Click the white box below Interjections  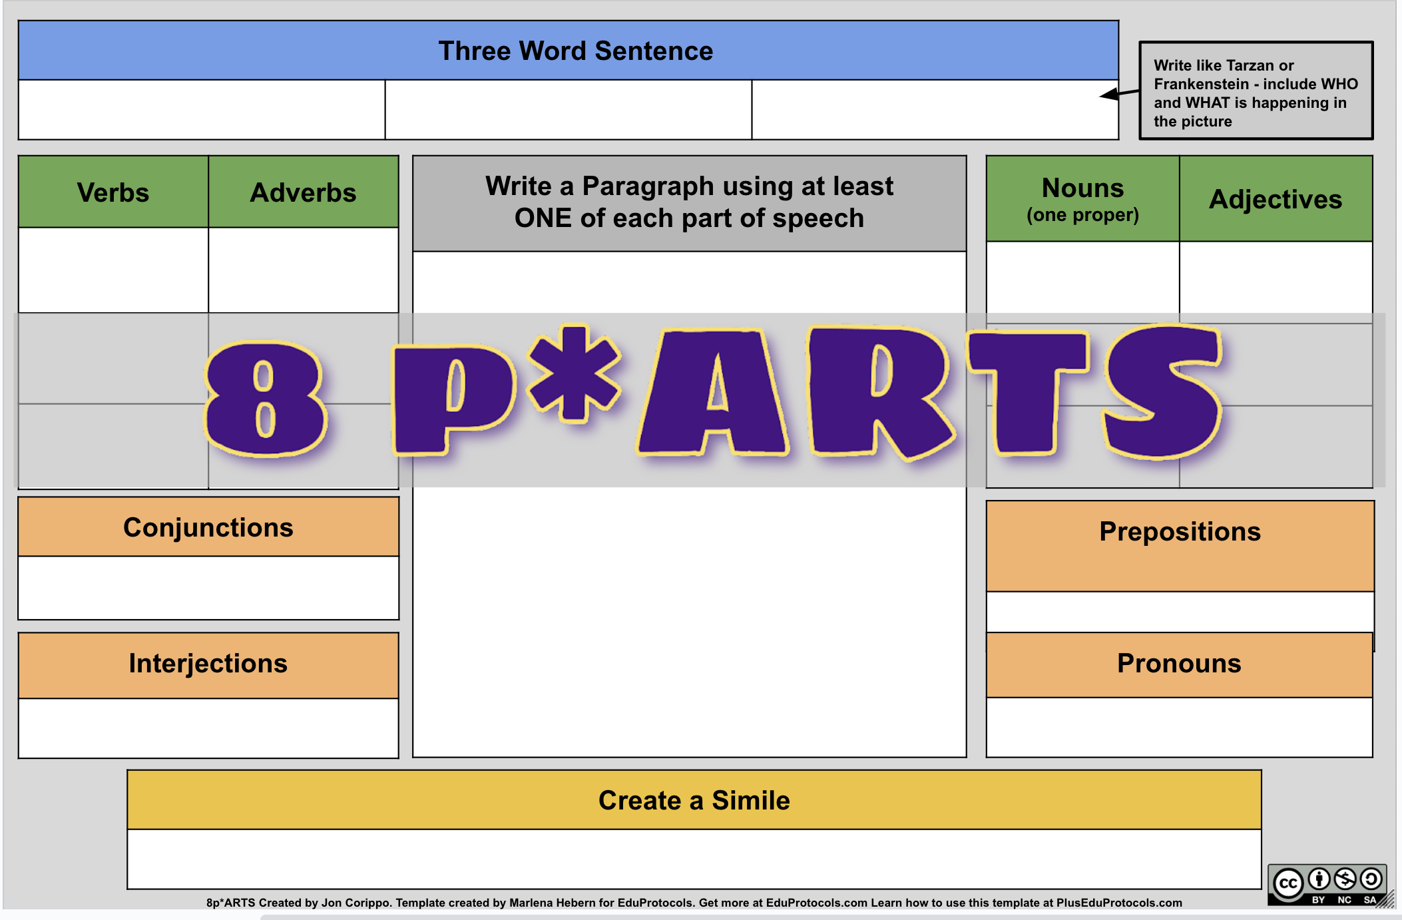point(208,728)
